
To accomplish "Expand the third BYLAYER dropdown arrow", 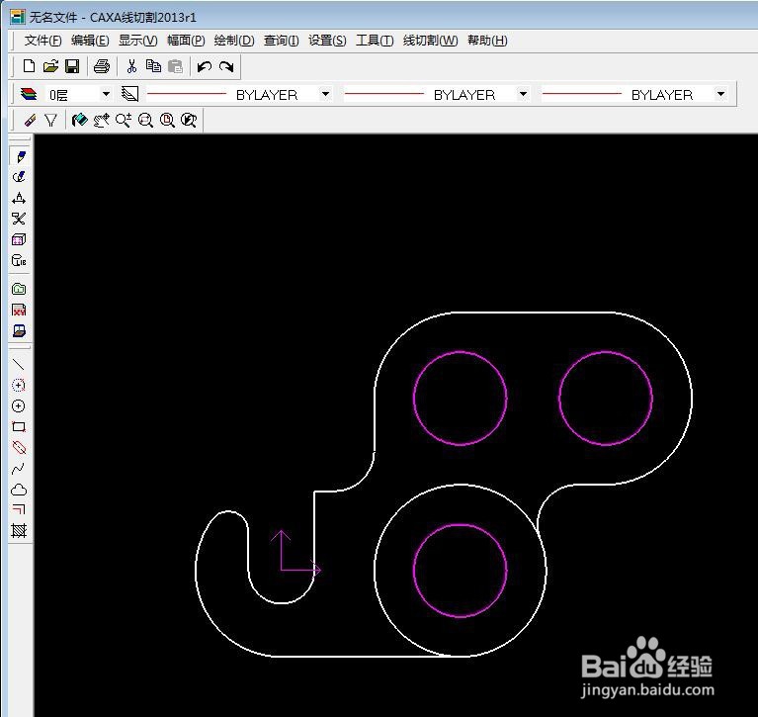I will [721, 94].
